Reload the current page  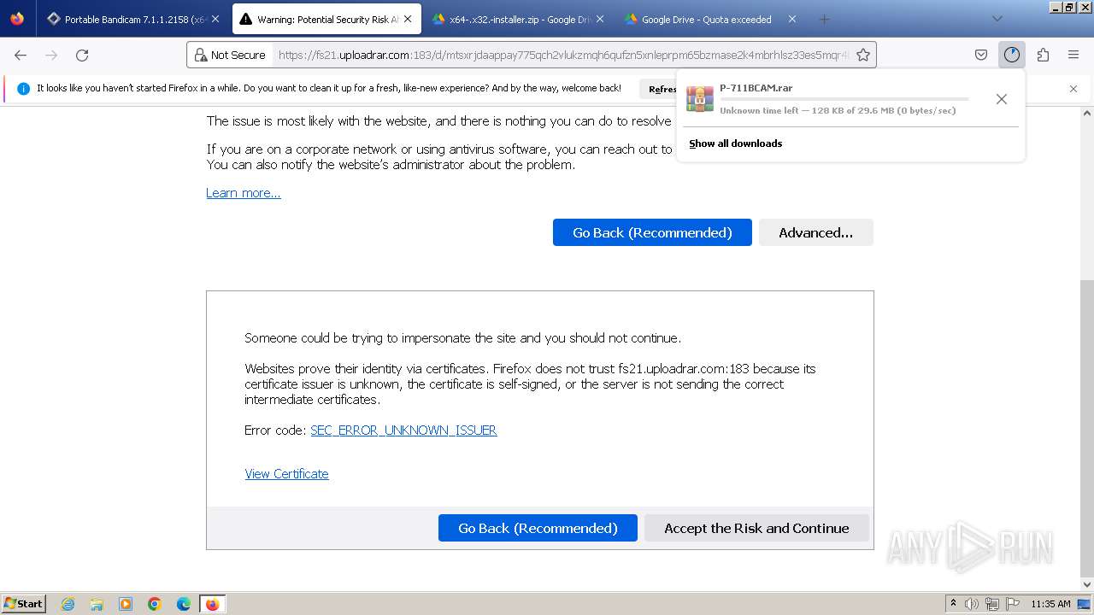(82, 55)
